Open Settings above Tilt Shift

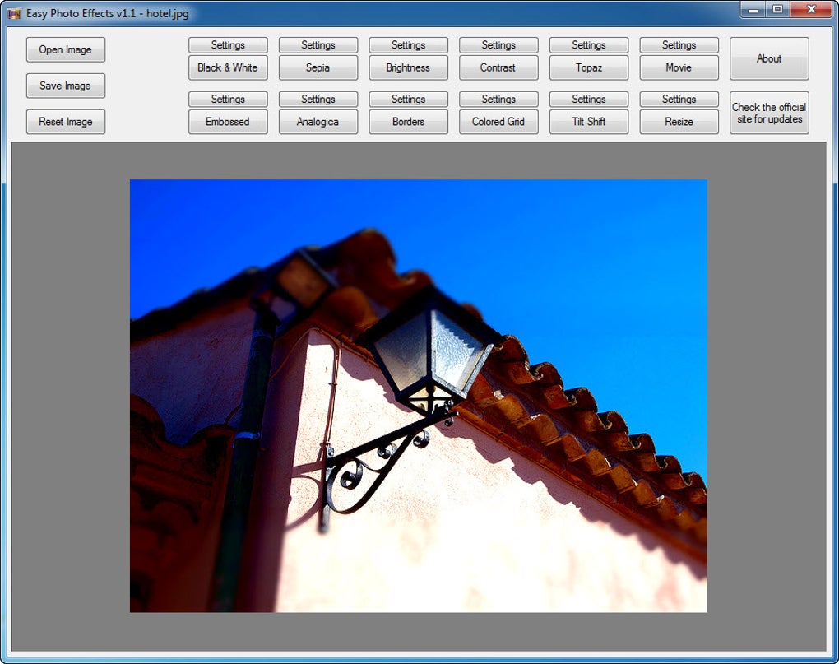coord(589,99)
